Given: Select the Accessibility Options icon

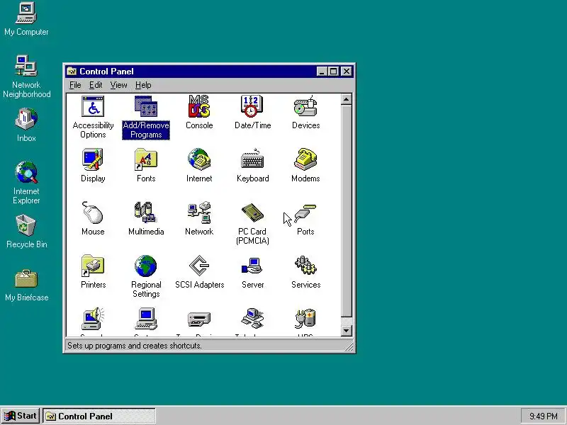Looking at the screenshot, I should tap(93, 107).
